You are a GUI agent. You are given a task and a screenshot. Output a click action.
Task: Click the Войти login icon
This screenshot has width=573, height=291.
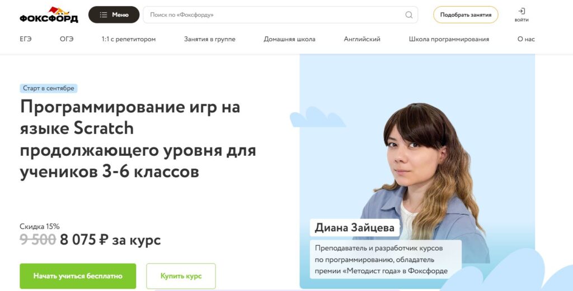tap(522, 15)
